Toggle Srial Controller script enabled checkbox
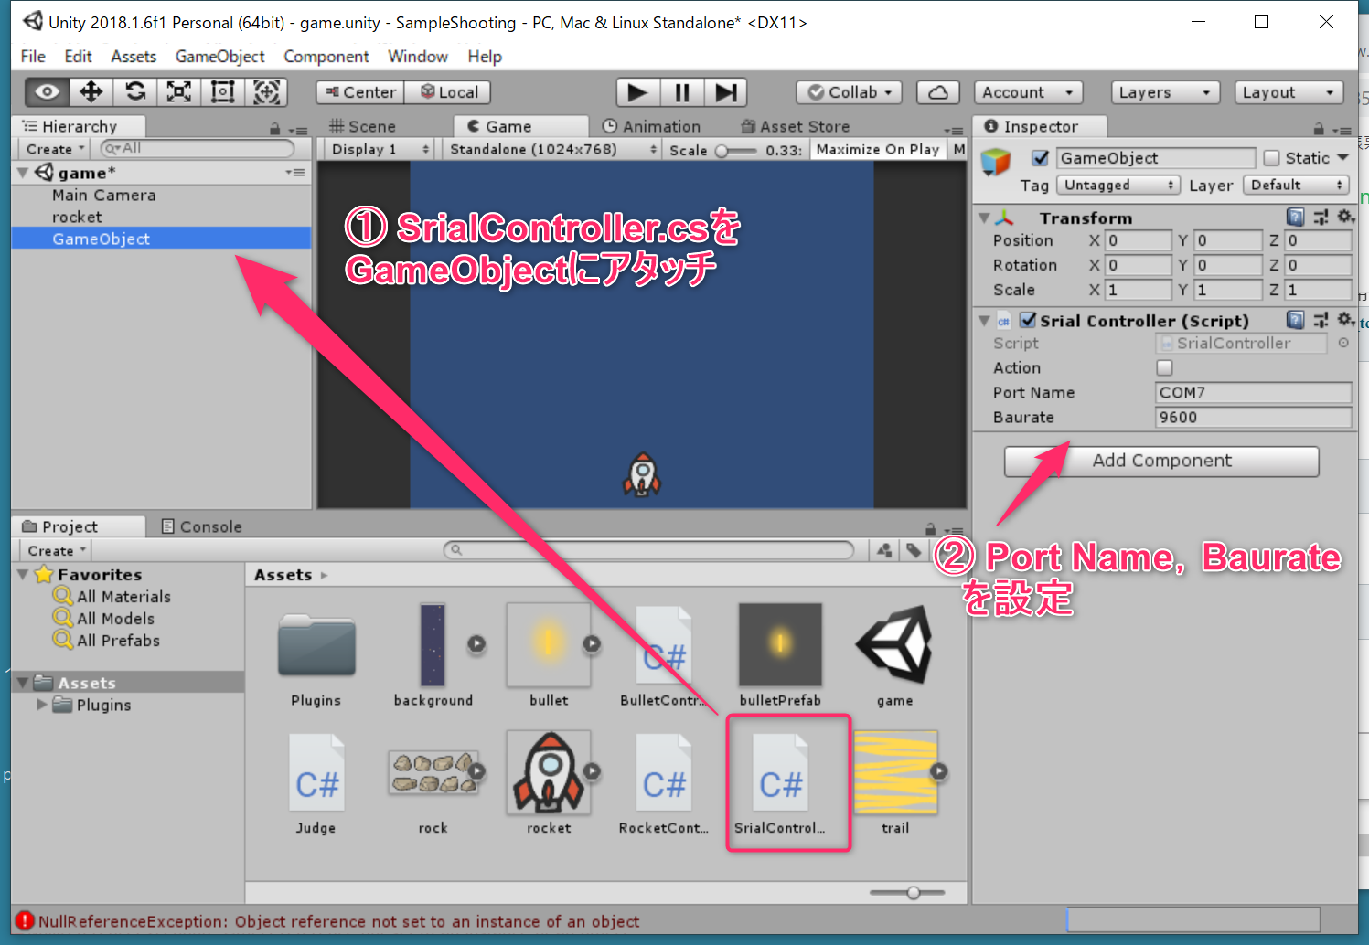The image size is (1369, 945). tap(1028, 320)
